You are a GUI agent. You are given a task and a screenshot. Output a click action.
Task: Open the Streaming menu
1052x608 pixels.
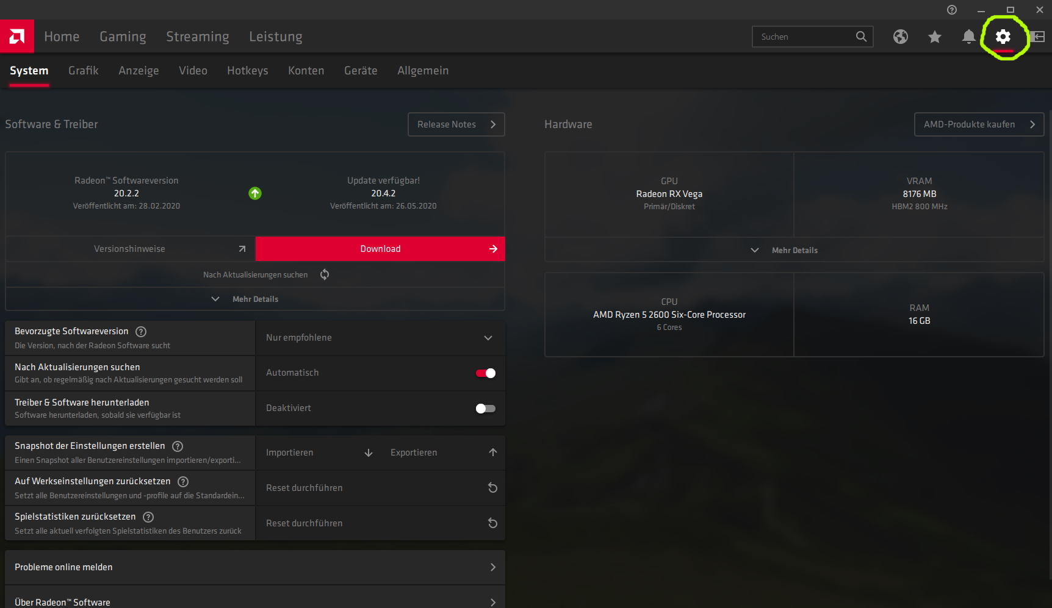pos(198,37)
